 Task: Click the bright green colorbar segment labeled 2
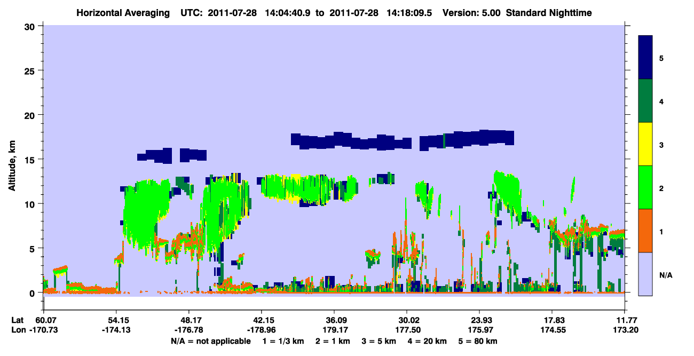[645, 187]
